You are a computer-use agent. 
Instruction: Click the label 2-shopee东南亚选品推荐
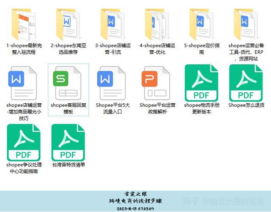click(68, 49)
